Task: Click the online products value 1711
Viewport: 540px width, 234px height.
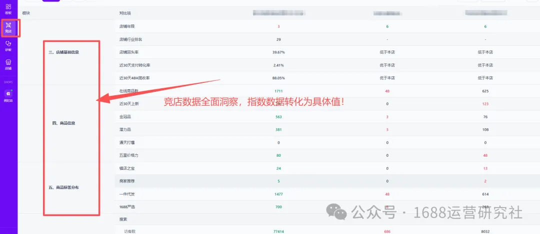Action: click(278, 91)
